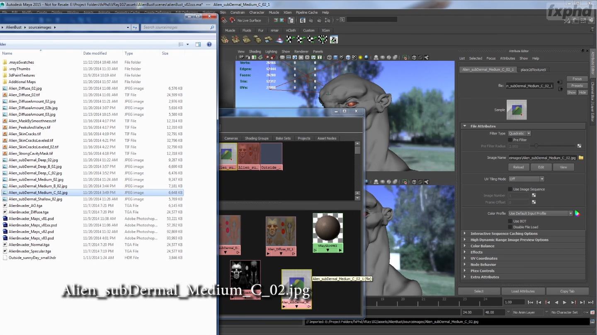Click the map checker icon next to Pre Filter Radius
597x335 pixels.
(x=579, y=146)
